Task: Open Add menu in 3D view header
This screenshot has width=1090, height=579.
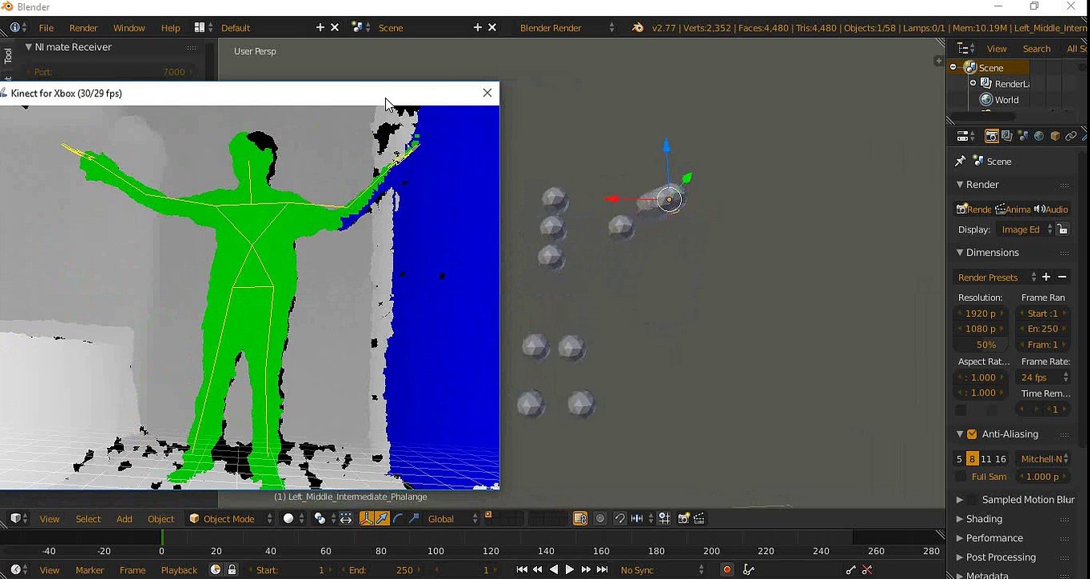Action: coord(124,519)
